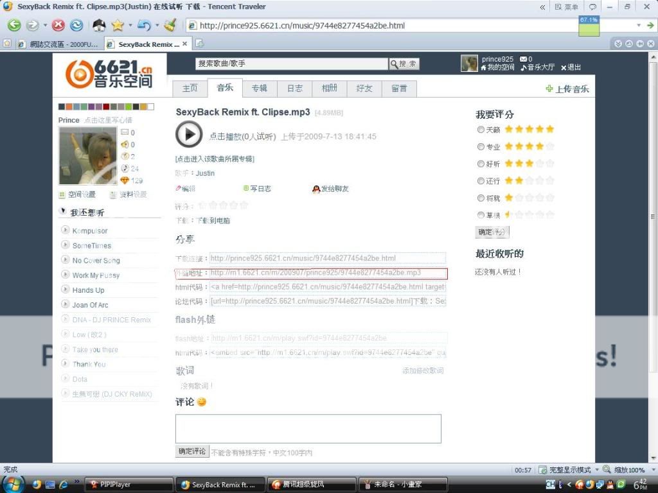Play the SexyBack Remix song

click(188, 134)
